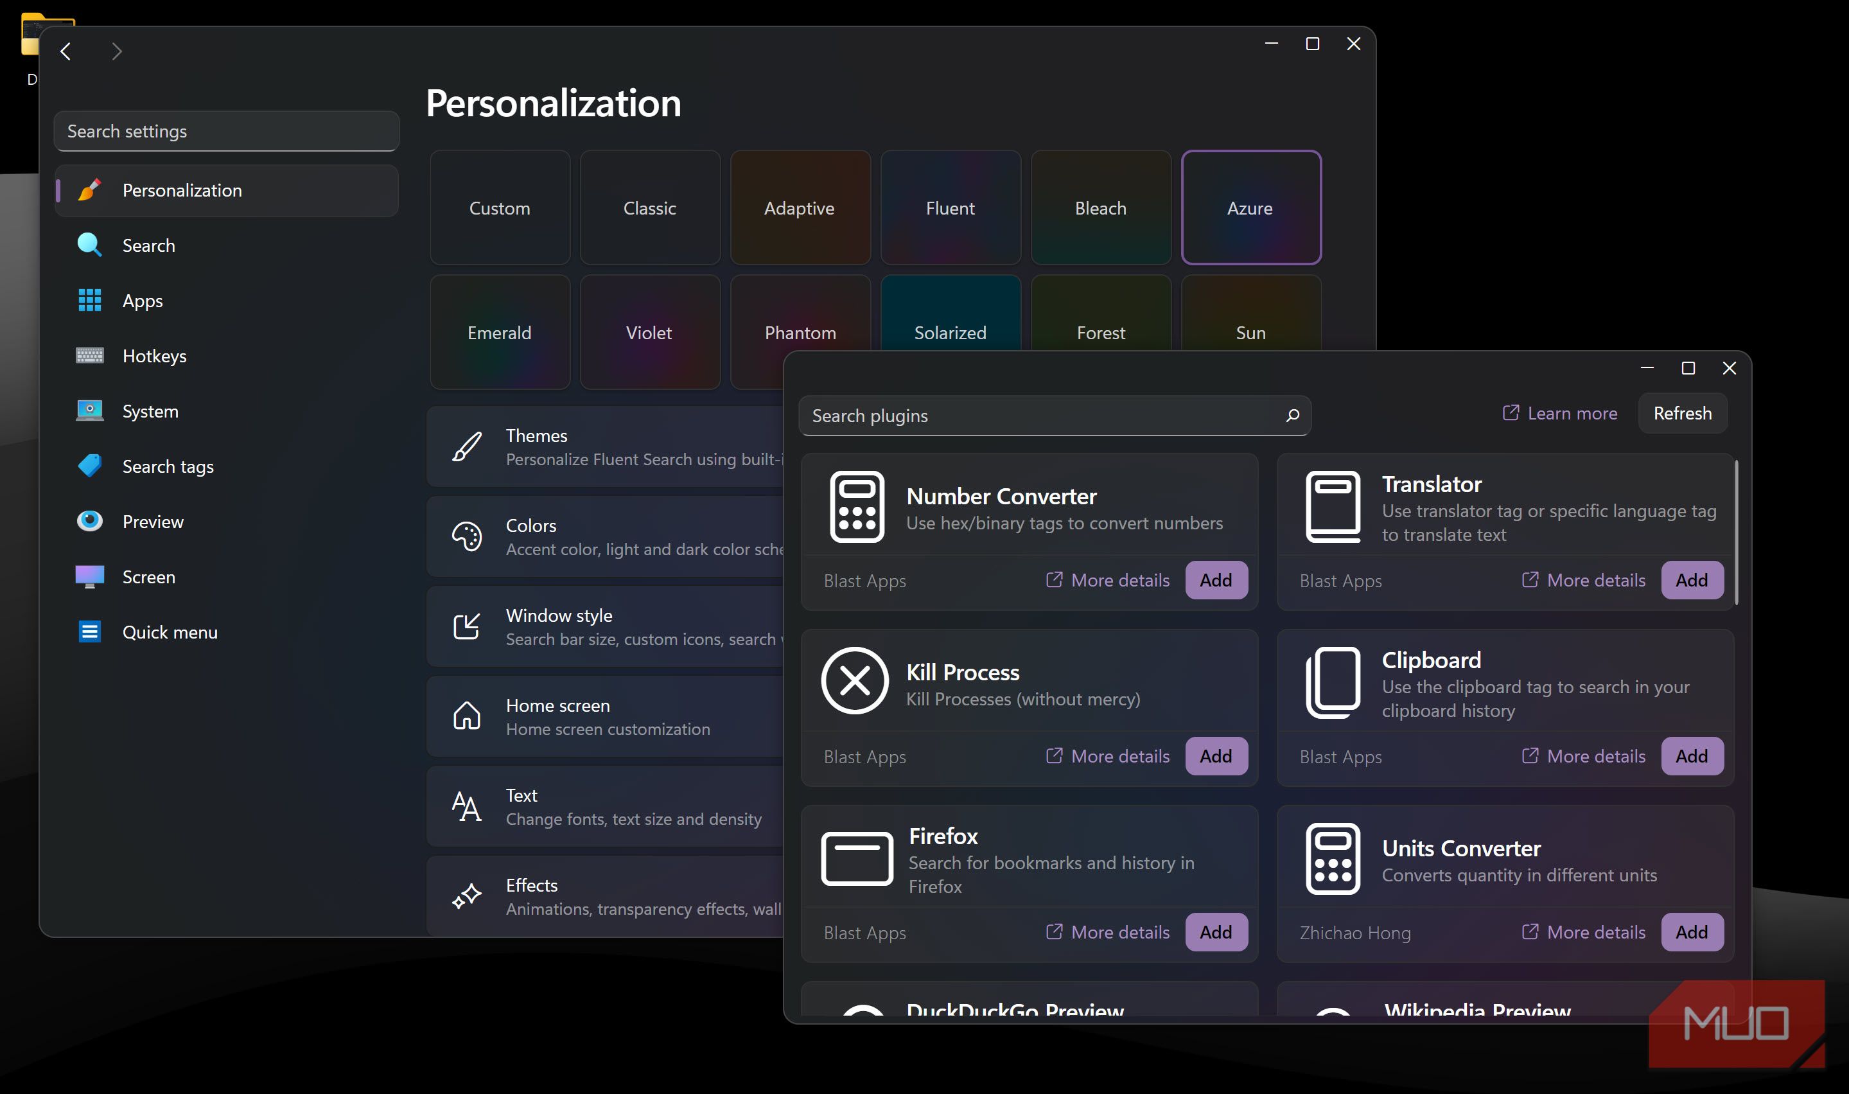This screenshot has width=1849, height=1094.
Task: Click the back arrow in settings window
Action: [66, 51]
